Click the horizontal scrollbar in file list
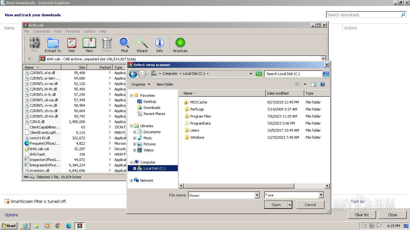 (x=239, y=186)
